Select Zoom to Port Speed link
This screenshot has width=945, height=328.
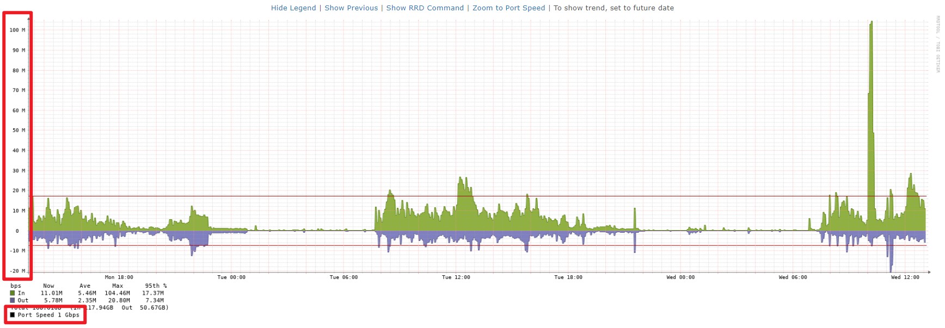pos(508,8)
